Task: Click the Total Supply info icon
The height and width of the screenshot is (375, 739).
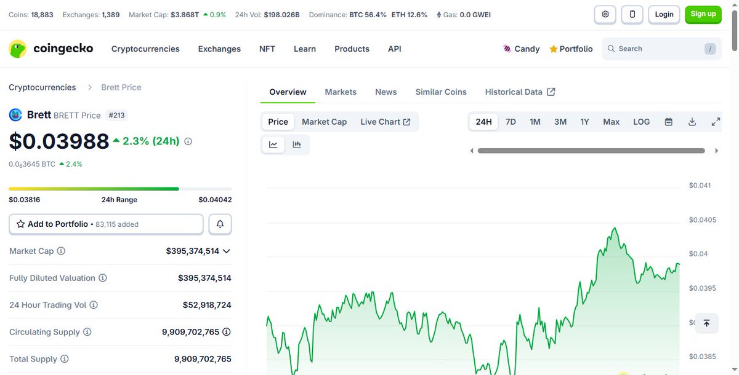Action: point(65,359)
